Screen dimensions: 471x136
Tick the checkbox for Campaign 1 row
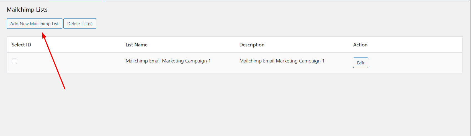tap(14, 61)
